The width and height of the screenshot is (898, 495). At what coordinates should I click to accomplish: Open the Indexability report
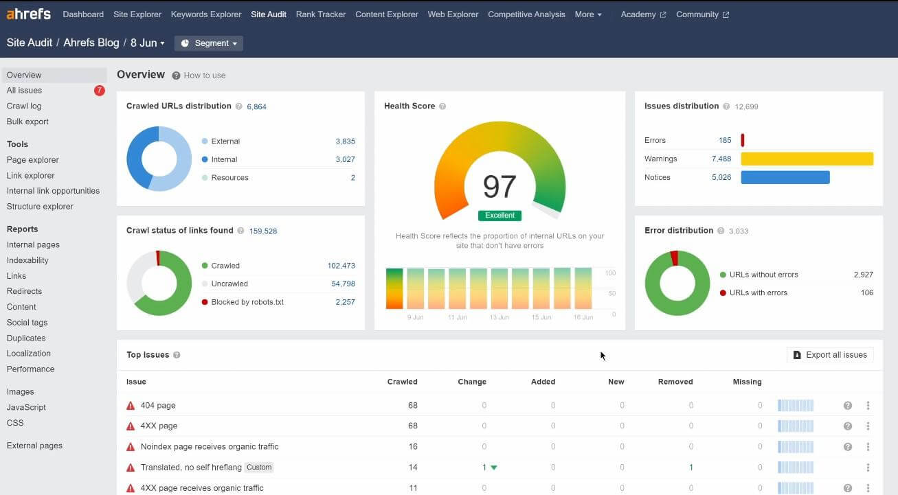[x=27, y=261]
